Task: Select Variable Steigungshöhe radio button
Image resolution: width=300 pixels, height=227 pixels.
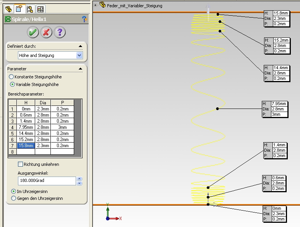Action: coord(12,84)
